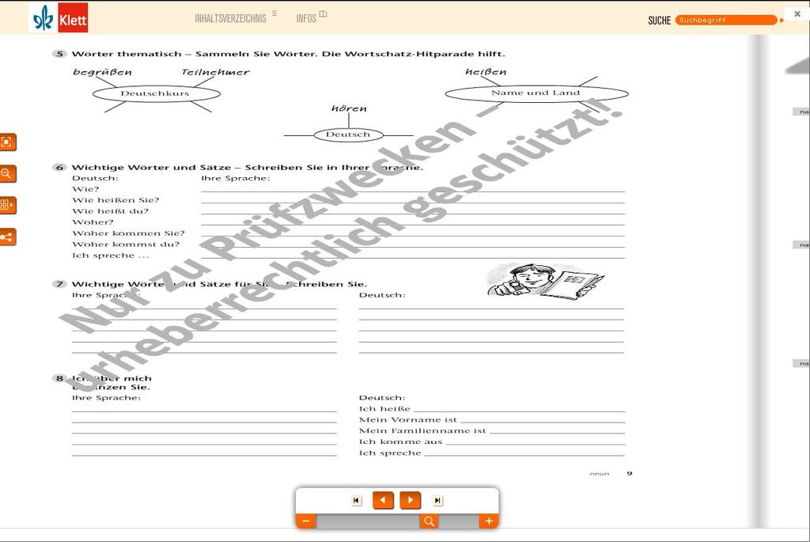Jump to the first page
The width and height of the screenshot is (810, 542).
coord(357,500)
